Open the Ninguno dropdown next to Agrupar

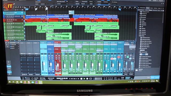click(x=84, y=4)
